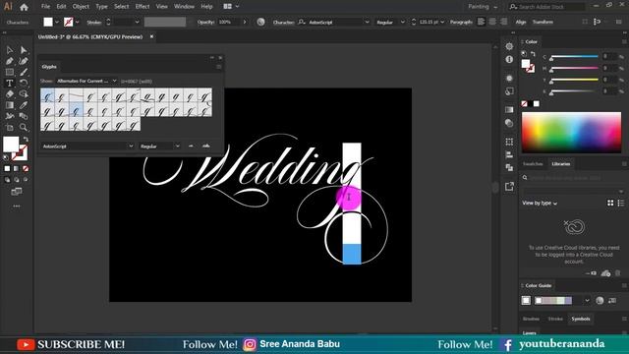Open stroke color dropdown in control bar
This screenshot has width=629, height=354.
[77, 22]
